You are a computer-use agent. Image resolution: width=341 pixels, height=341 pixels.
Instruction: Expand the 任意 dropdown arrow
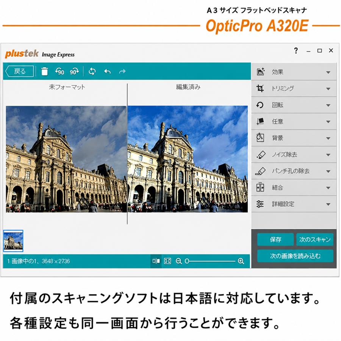click(328, 122)
